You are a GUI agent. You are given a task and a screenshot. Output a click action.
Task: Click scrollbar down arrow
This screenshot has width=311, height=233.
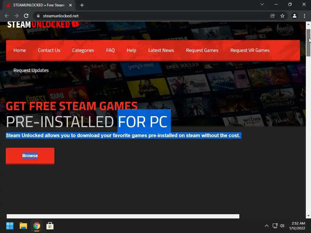pyautogui.click(x=308, y=216)
